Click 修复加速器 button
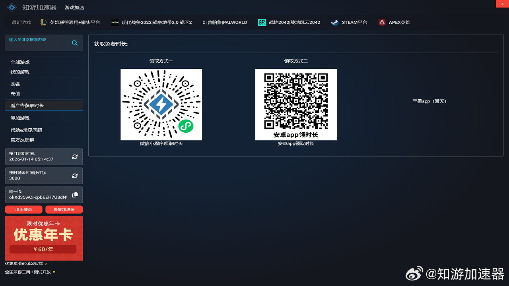509x286 pixels. [x=64, y=209]
